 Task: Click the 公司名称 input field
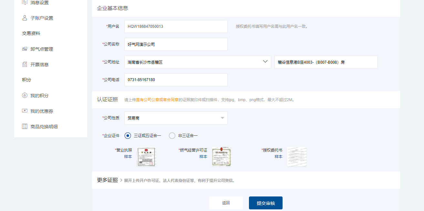point(176,44)
